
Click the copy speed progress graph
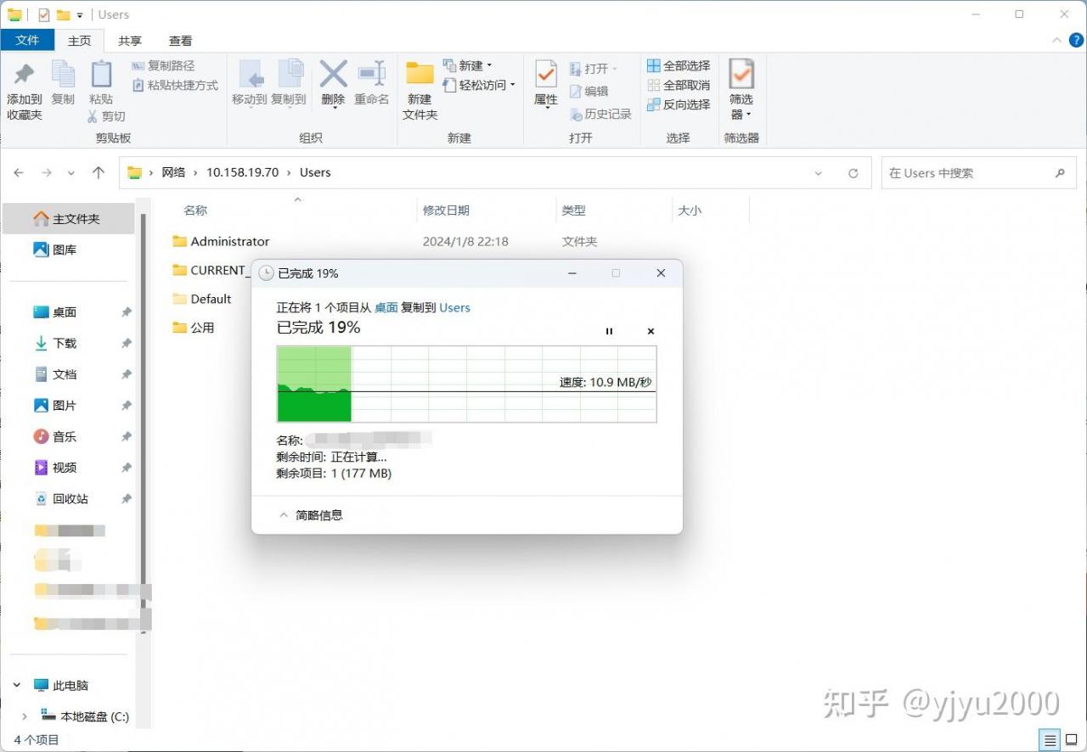(466, 384)
